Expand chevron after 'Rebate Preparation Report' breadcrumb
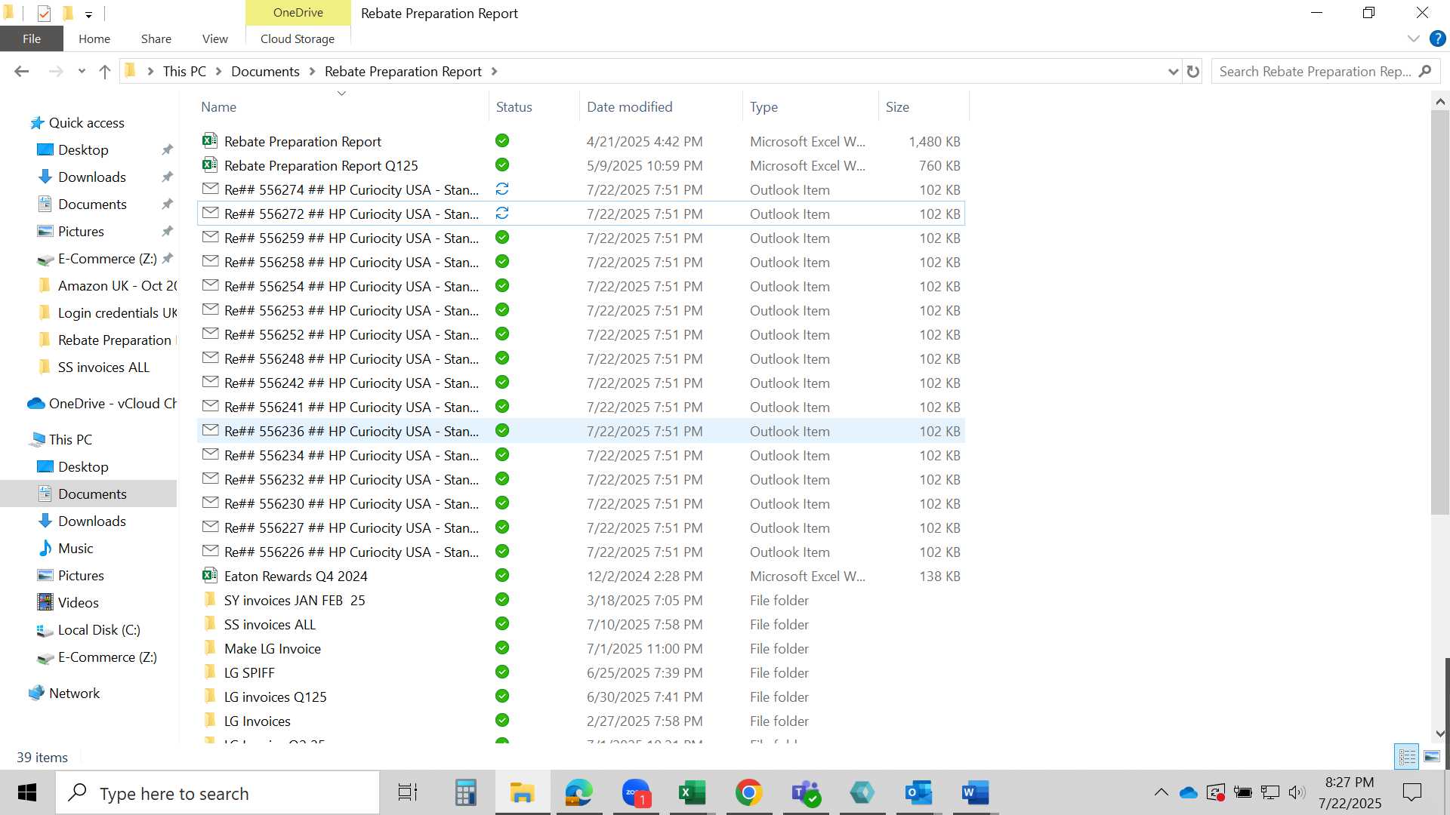 click(x=495, y=71)
